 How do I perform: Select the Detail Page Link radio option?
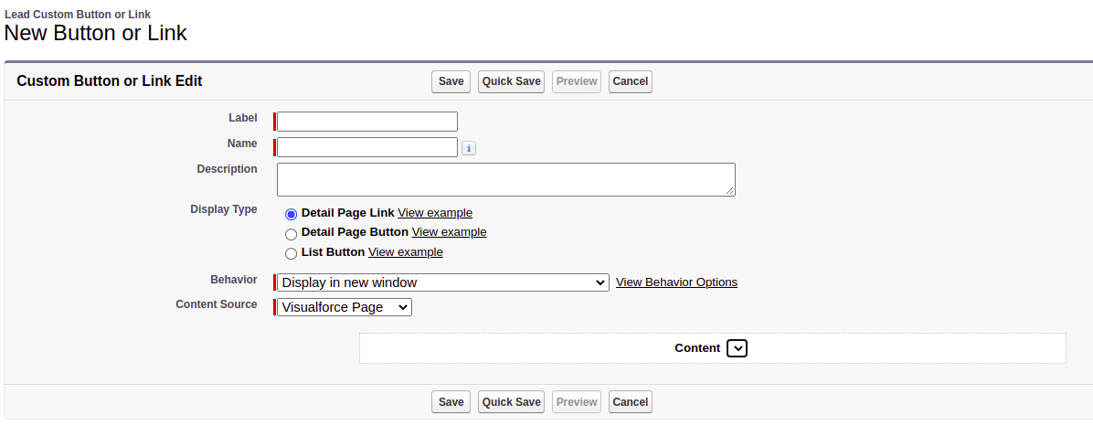(292, 214)
